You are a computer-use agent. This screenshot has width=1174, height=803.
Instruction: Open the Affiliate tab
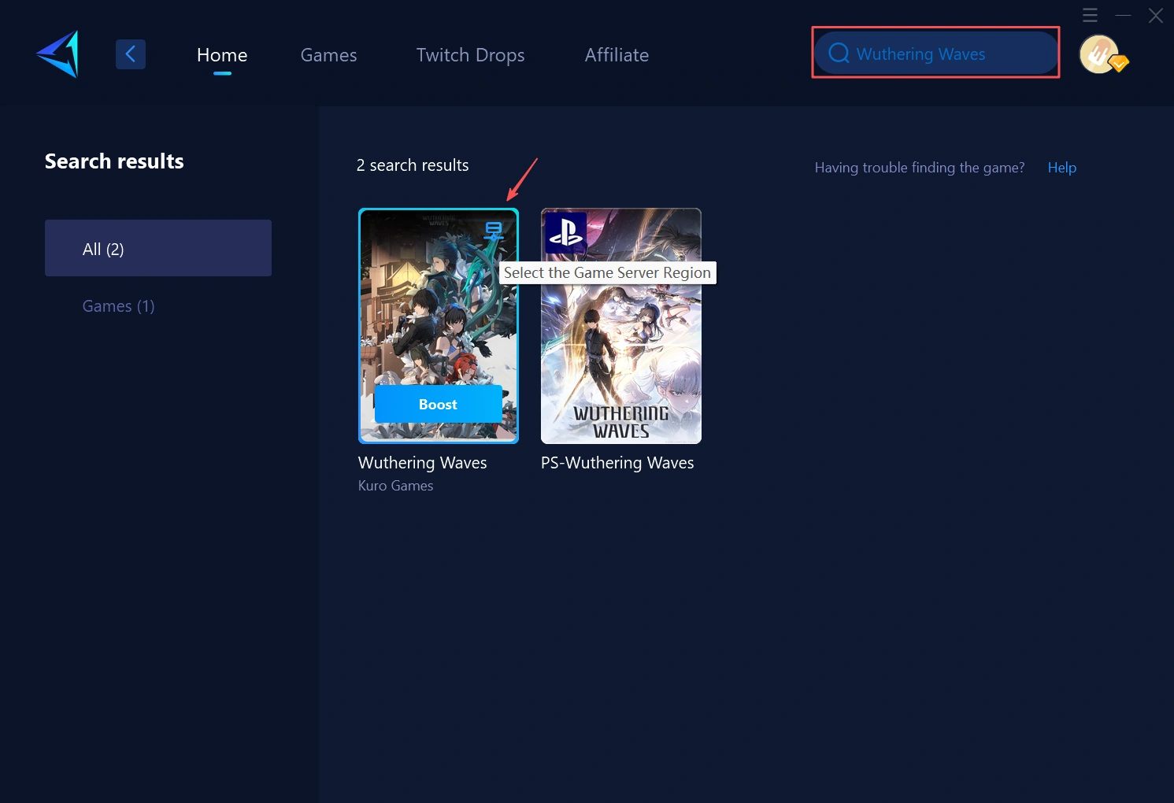point(617,55)
